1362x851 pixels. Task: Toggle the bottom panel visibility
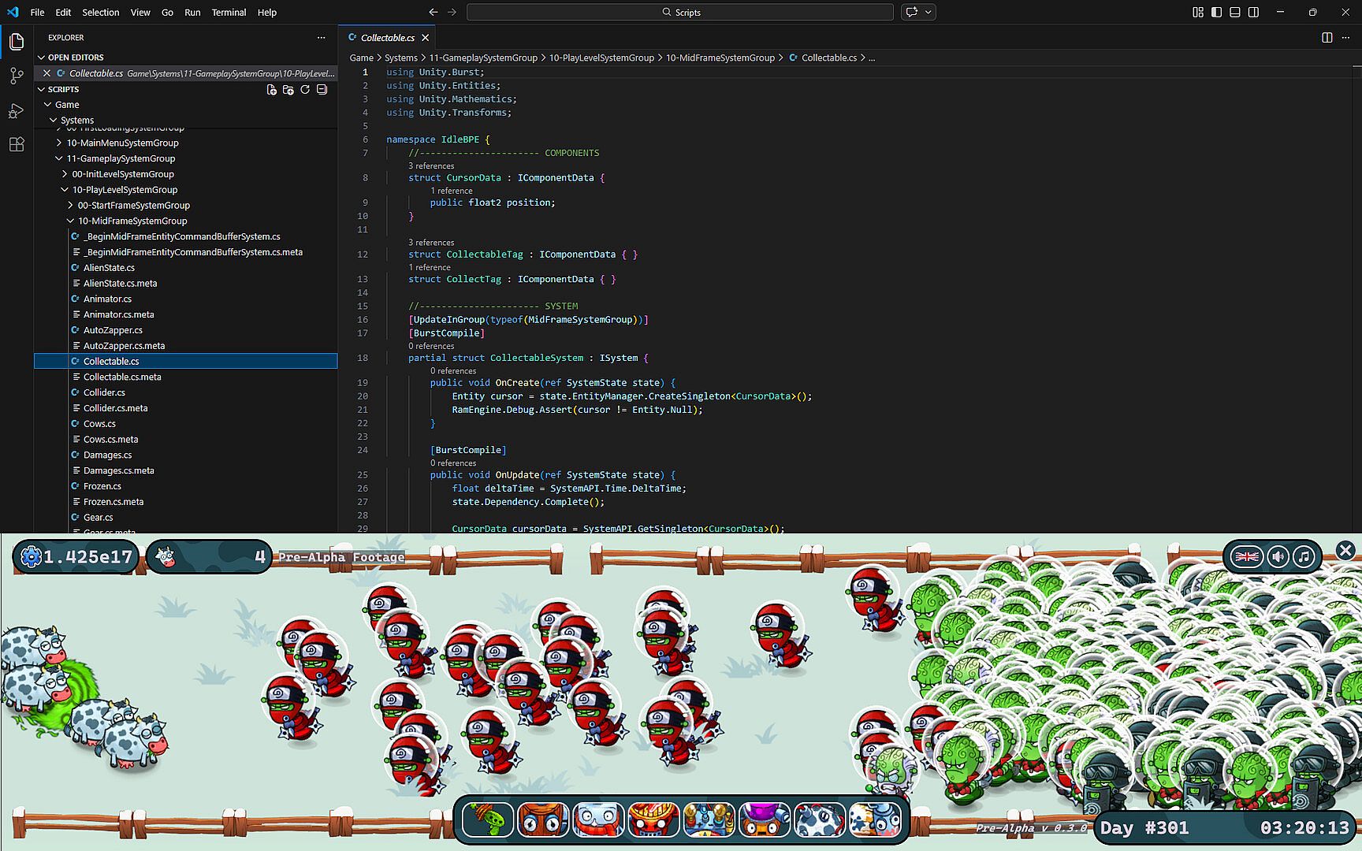point(1234,12)
